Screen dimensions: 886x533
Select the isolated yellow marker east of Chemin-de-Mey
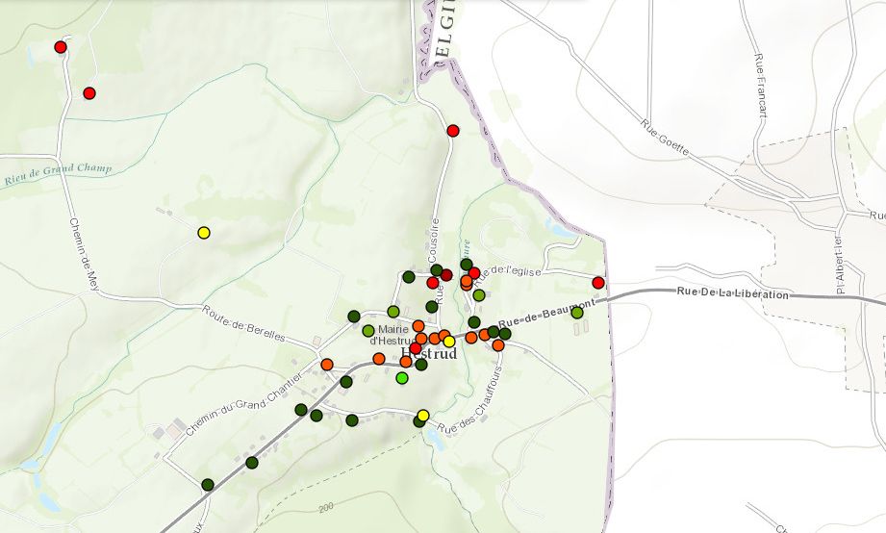point(204,233)
